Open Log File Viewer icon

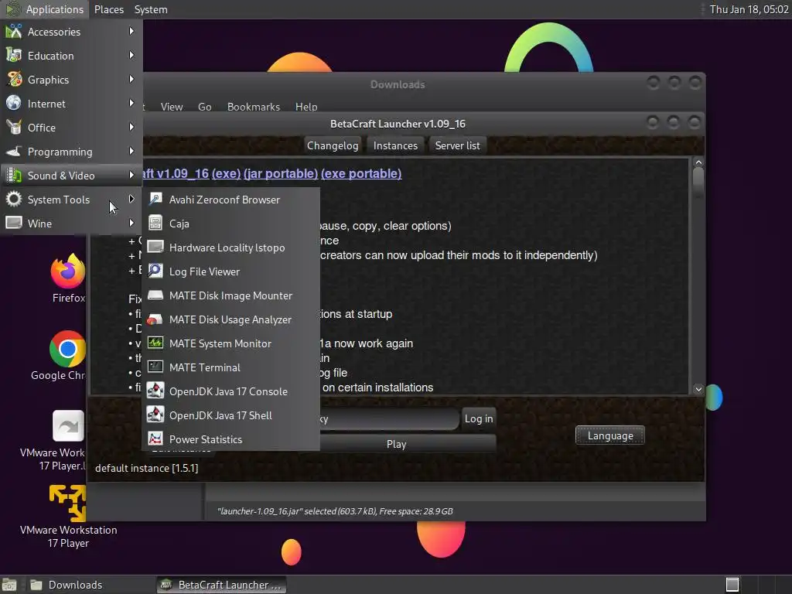point(155,271)
